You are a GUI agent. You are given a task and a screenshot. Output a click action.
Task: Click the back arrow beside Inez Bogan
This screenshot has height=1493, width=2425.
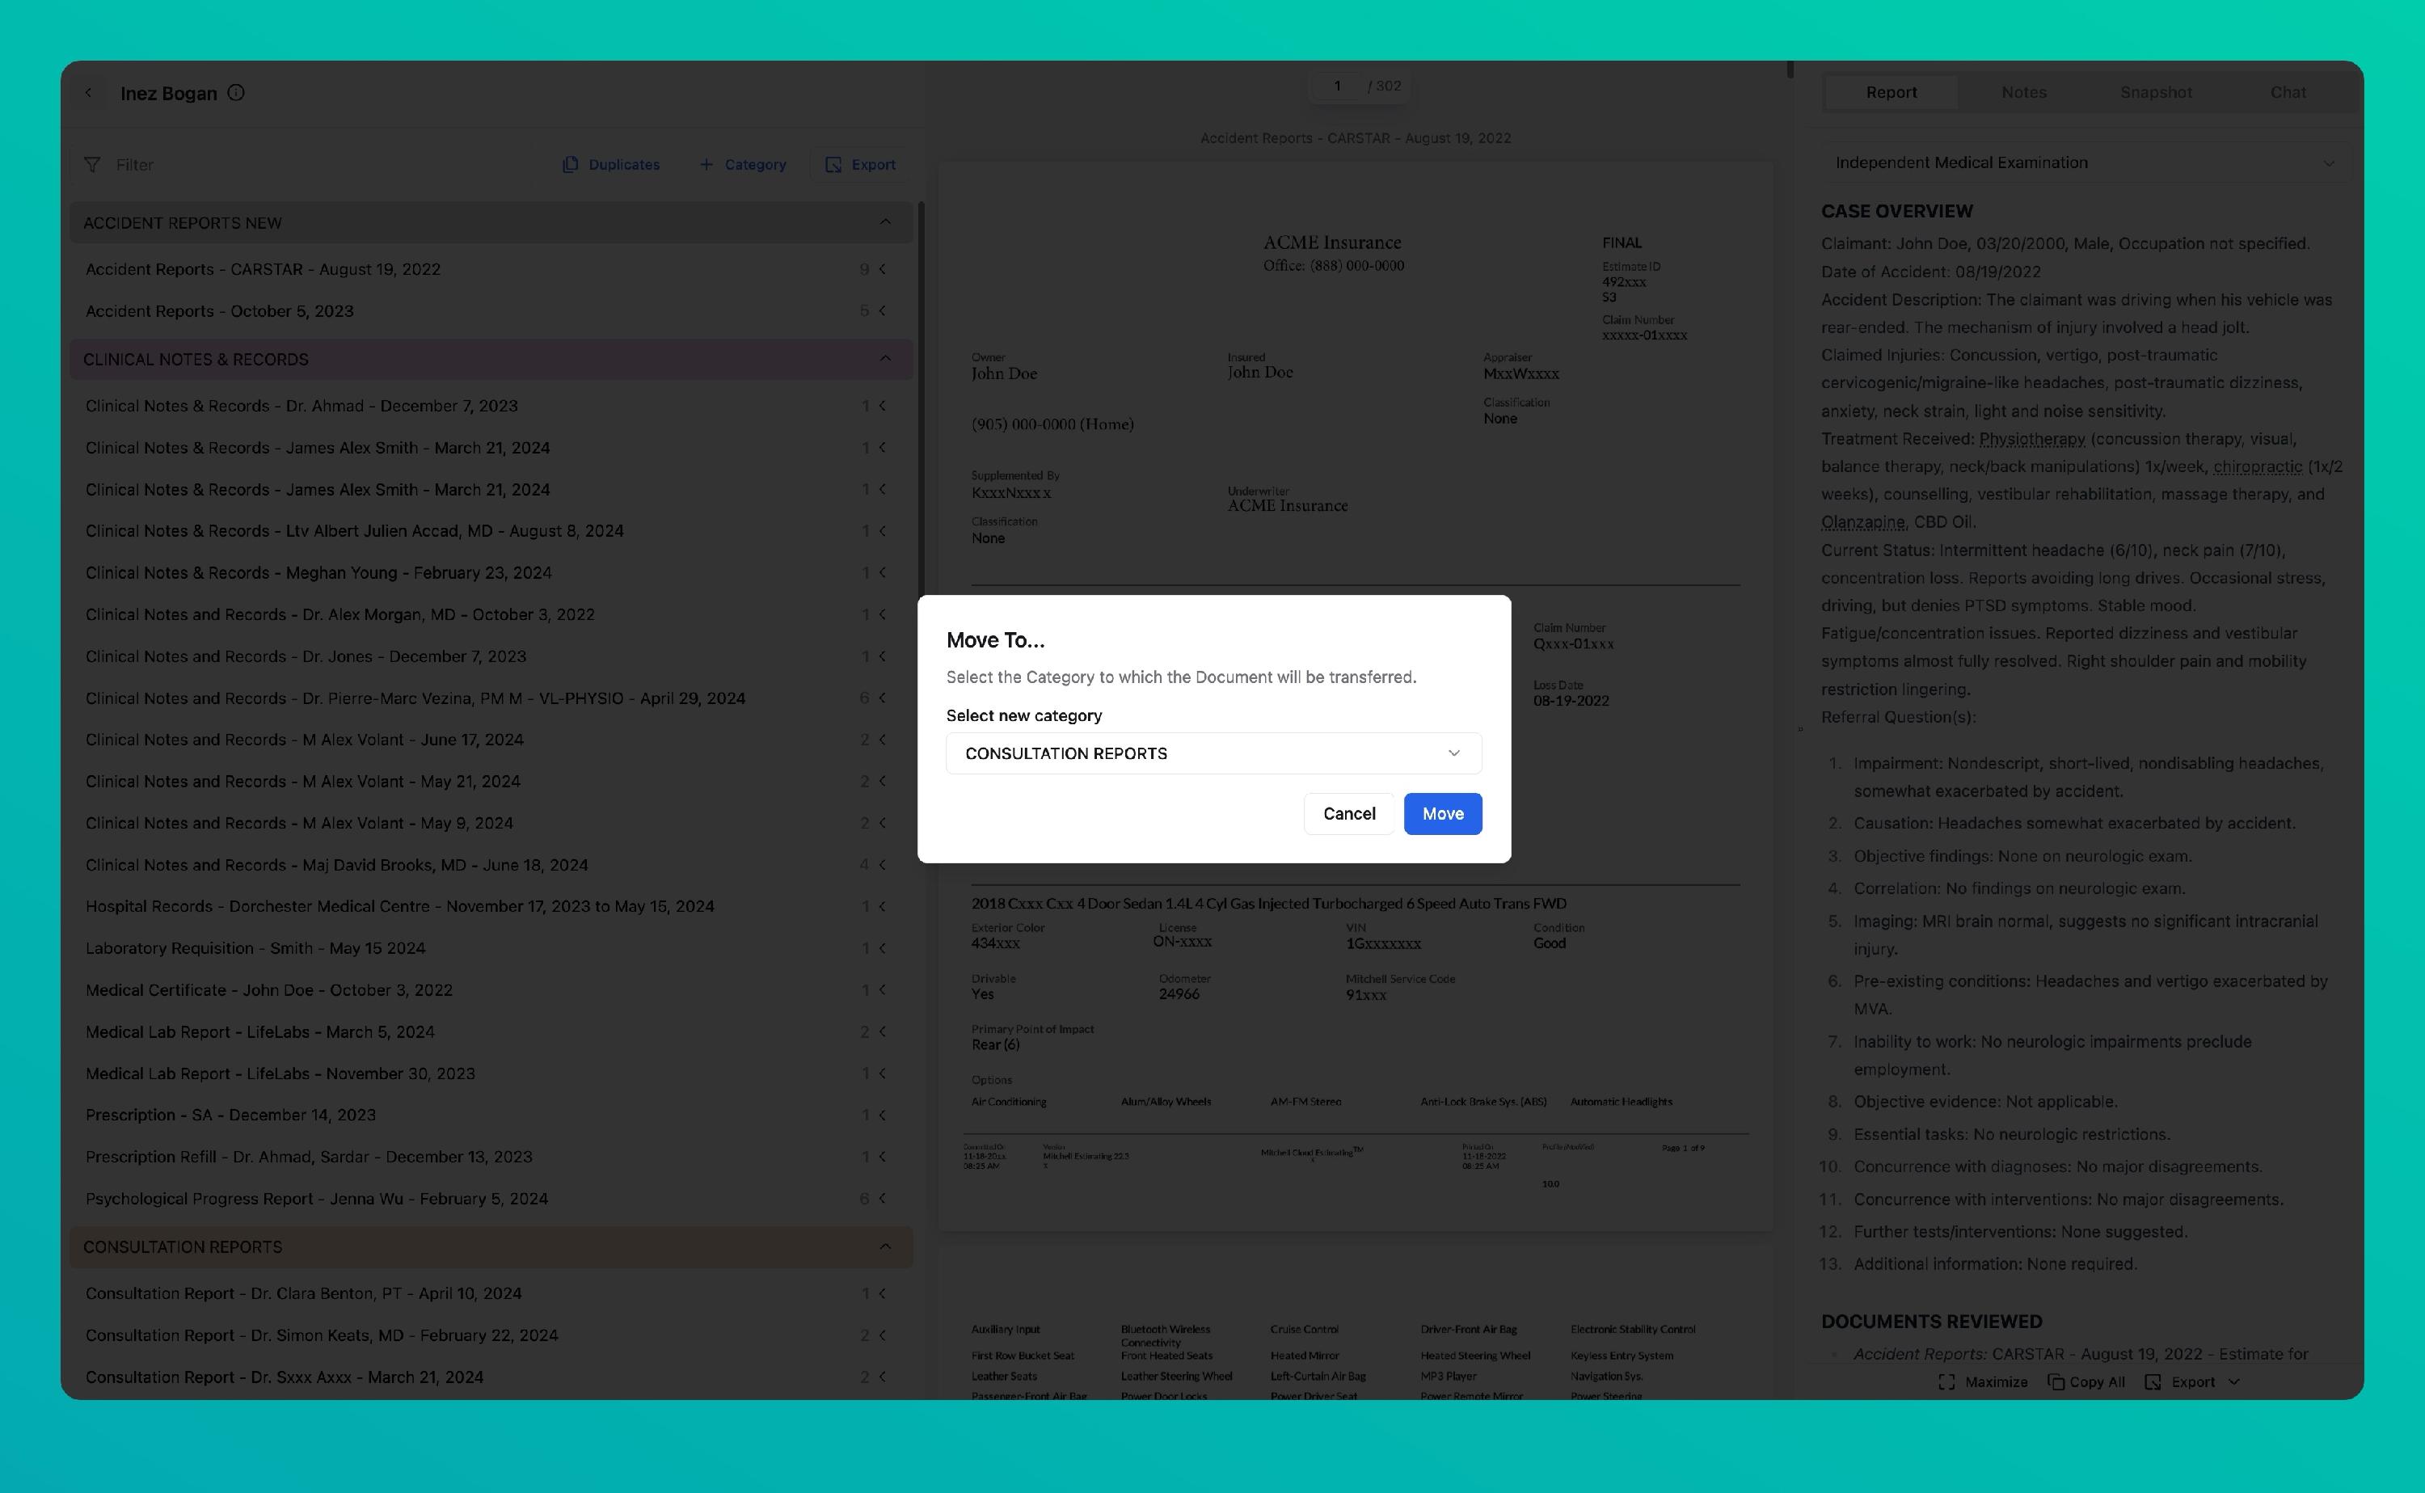(x=89, y=93)
